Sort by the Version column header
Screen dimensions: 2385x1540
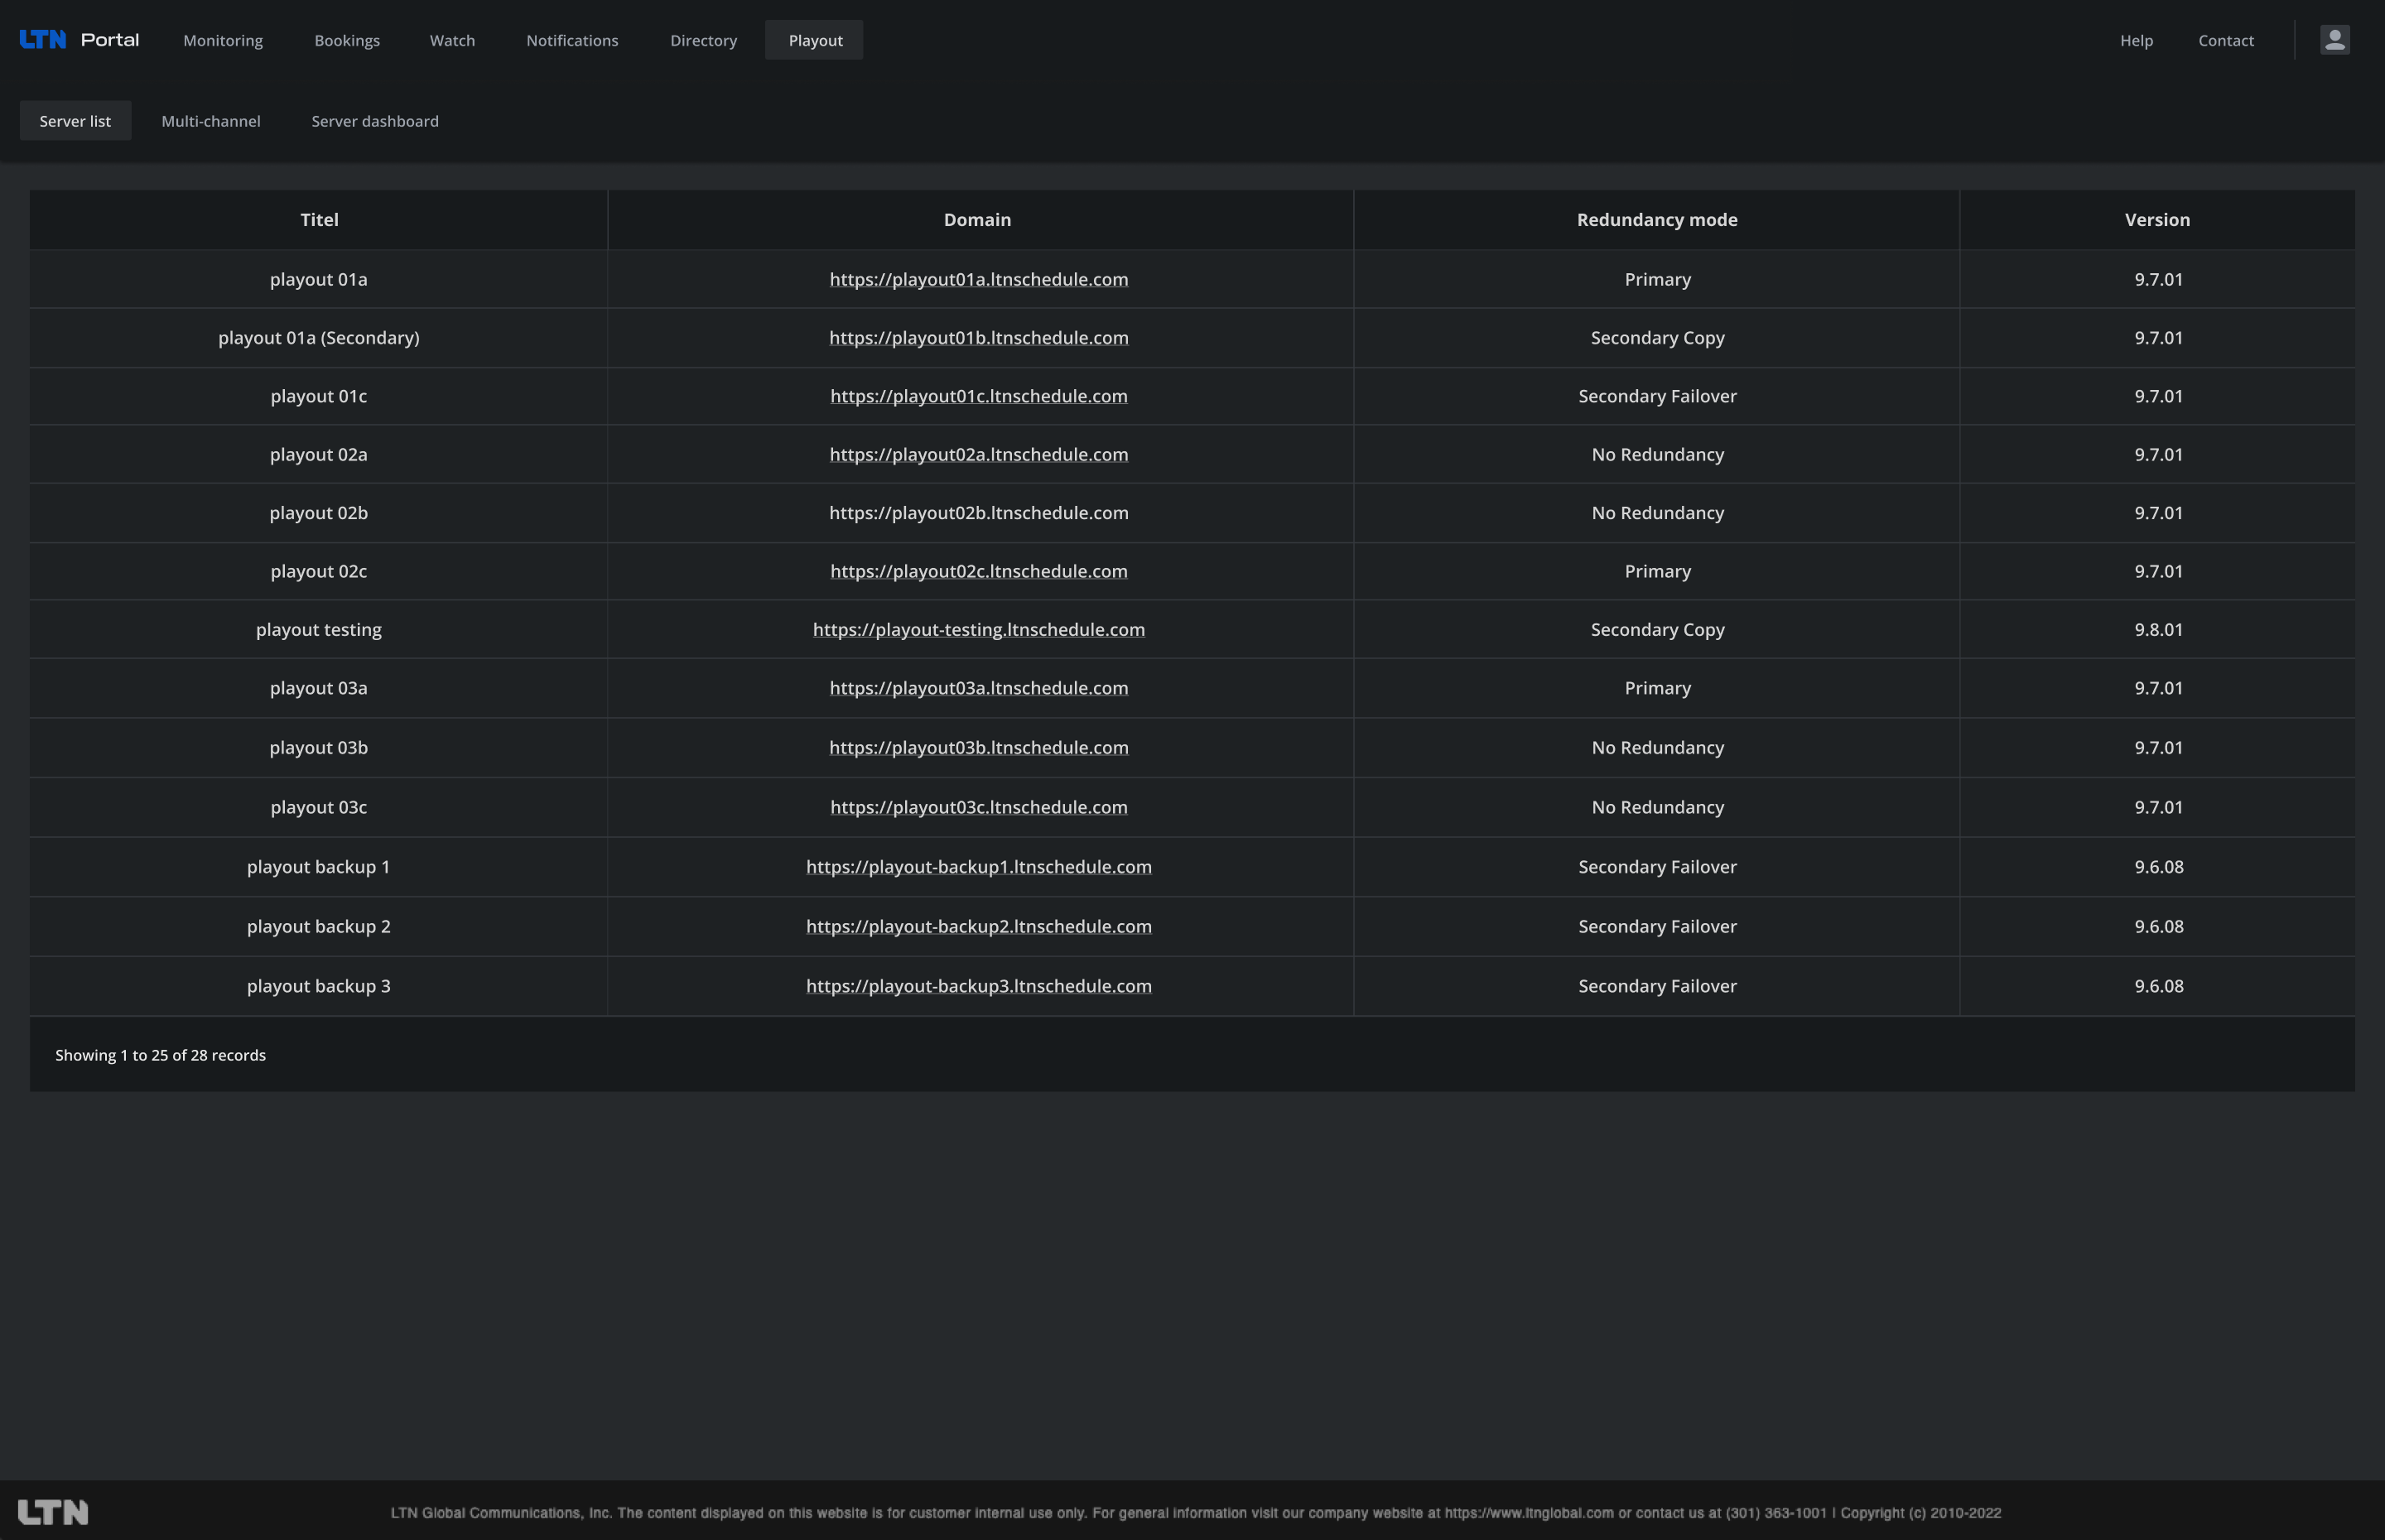tap(2157, 219)
